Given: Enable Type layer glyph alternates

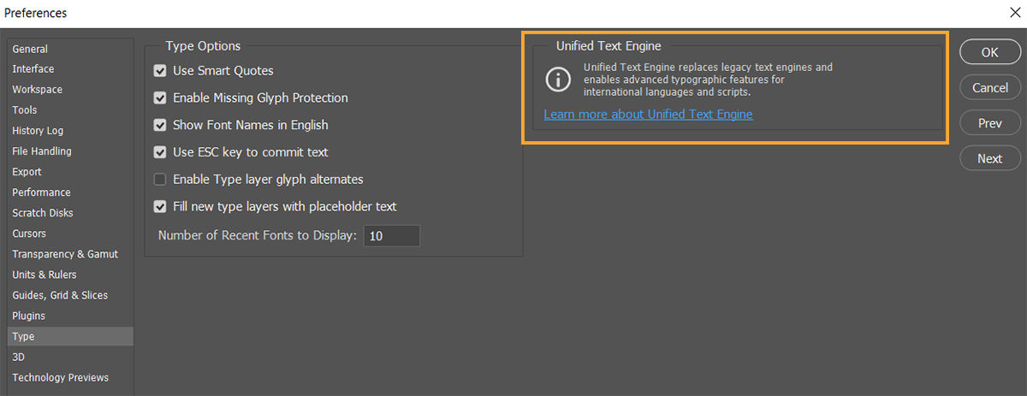Looking at the screenshot, I should tap(160, 180).
